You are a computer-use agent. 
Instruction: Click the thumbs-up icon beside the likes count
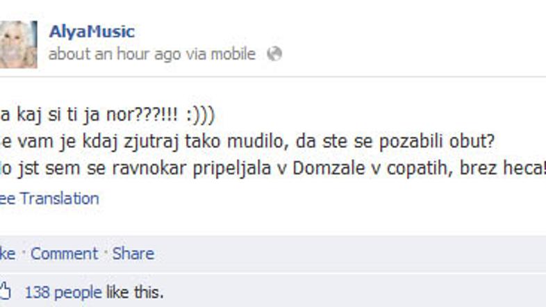(6, 291)
